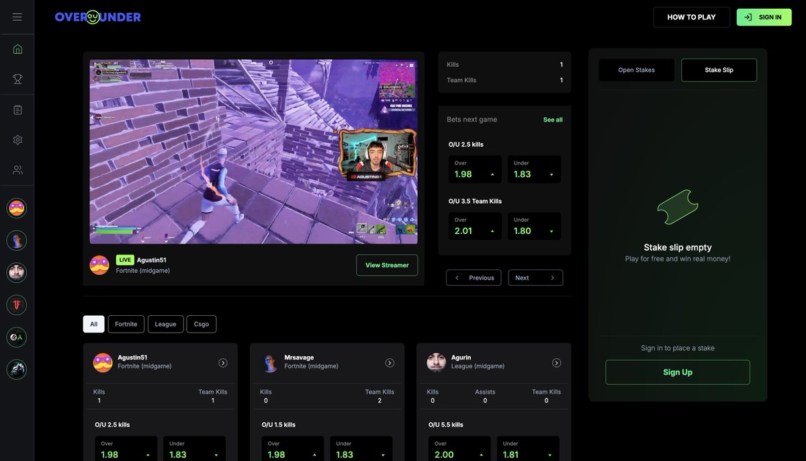
Task: Click 'O/U 1.5 kills' label in Mrsavage card
Action: (x=279, y=425)
